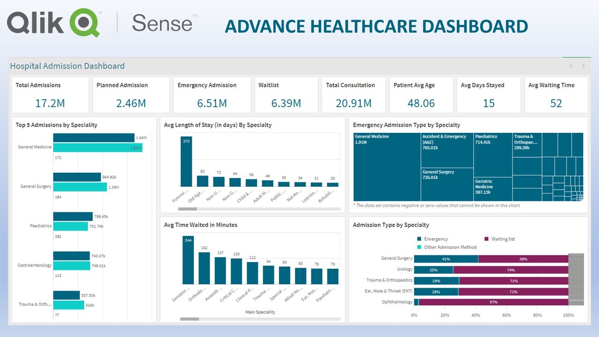Image resolution: width=599 pixels, height=337 pixels.
Task: Select Waitlist 6.39M value
Action: click(285, 103)
